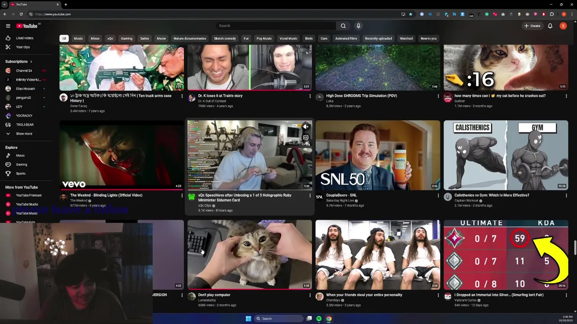This screenshot has height=324, width=577.
Task: Toggle captions on the xQc preview video
Action: point(306,138)
